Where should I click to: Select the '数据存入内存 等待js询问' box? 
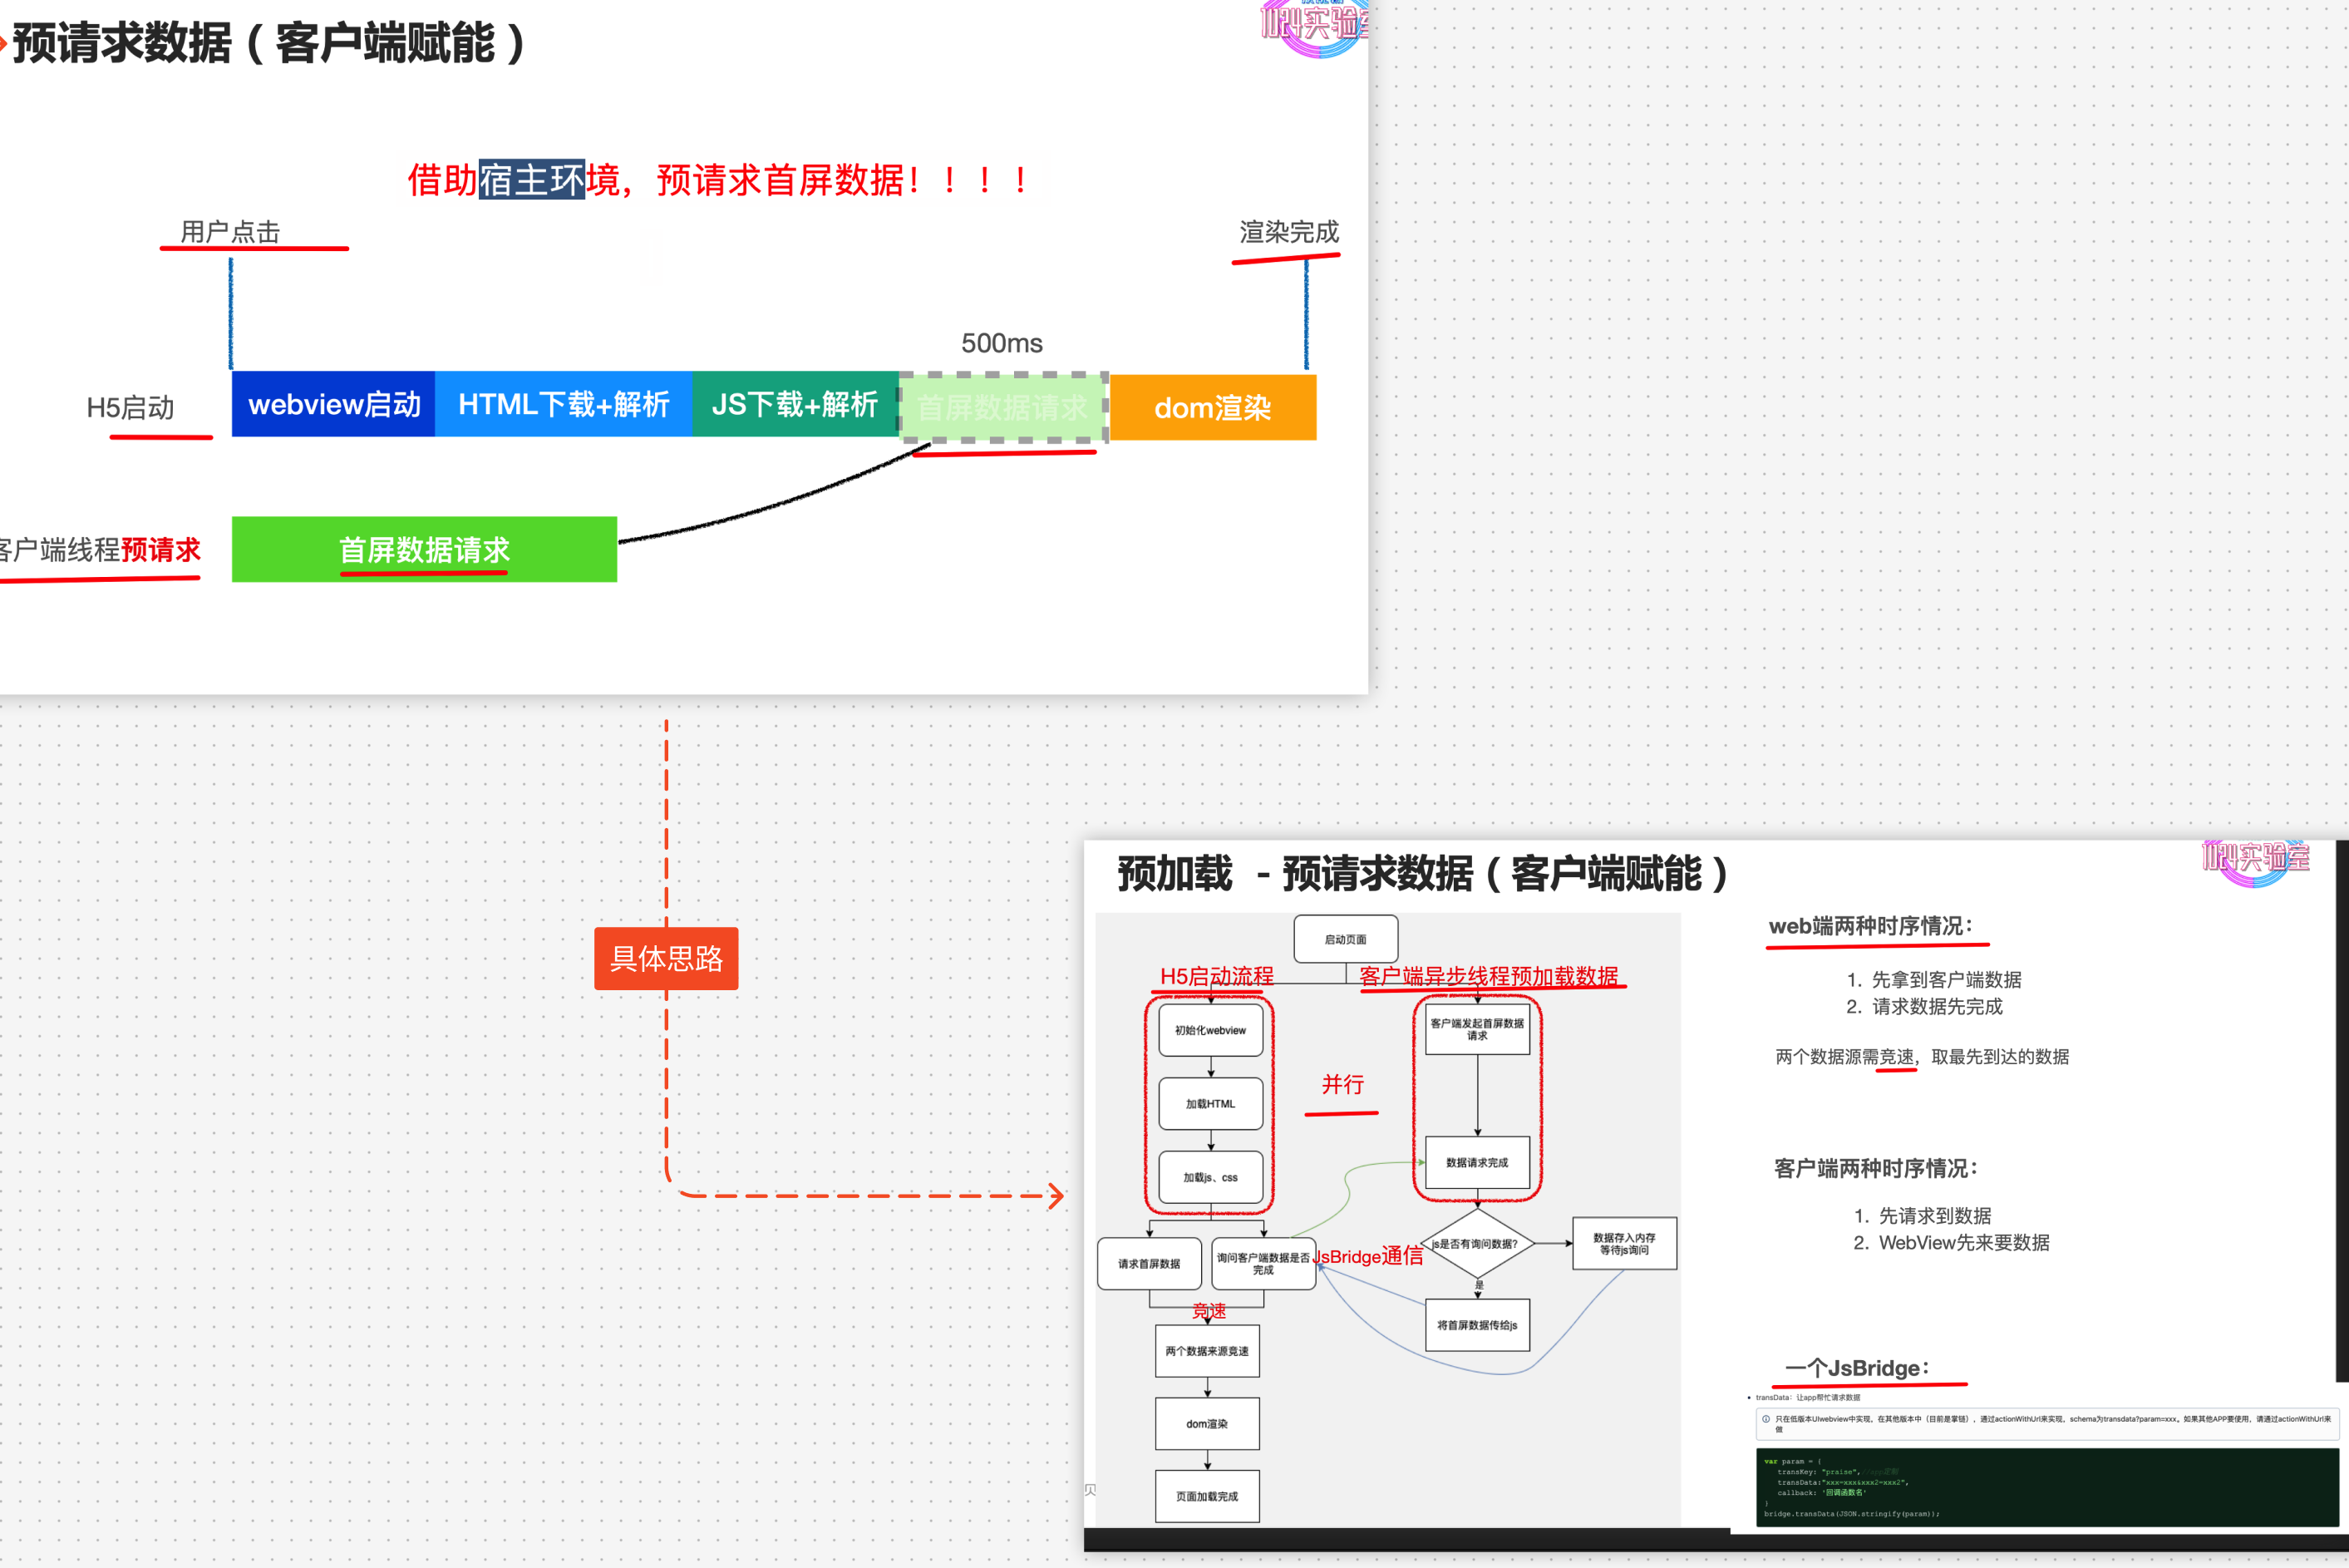pyautogui.click(x=1624, y=1244)
